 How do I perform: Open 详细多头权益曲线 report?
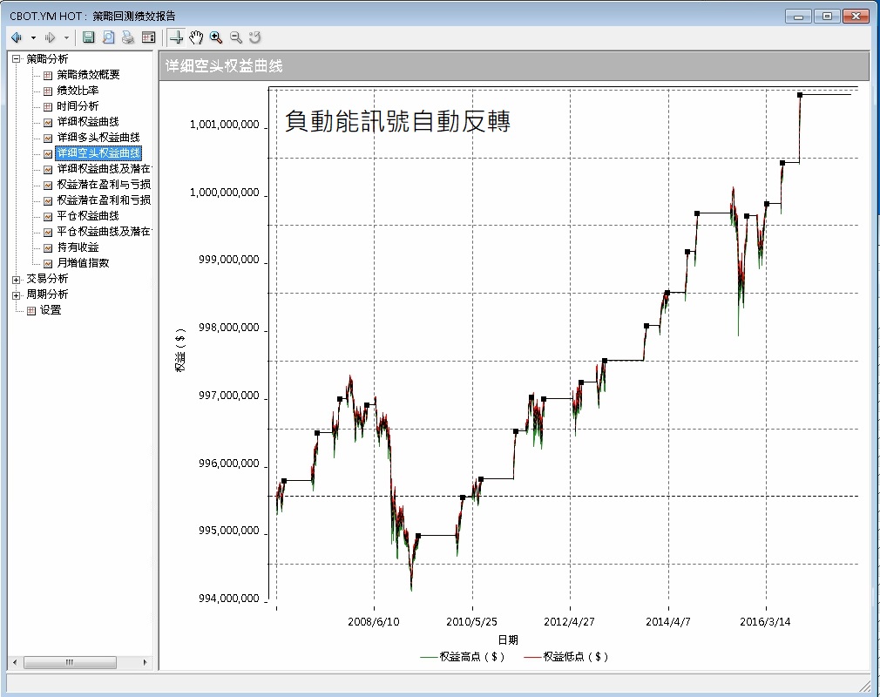pos(98,138)
